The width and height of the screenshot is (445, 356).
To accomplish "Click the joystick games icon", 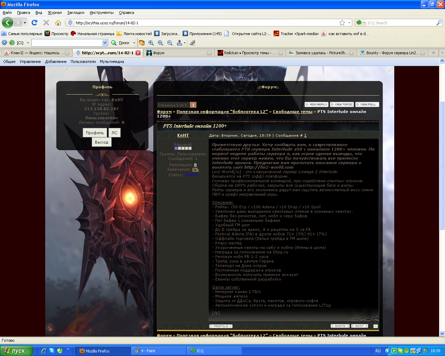I will 179,43.
